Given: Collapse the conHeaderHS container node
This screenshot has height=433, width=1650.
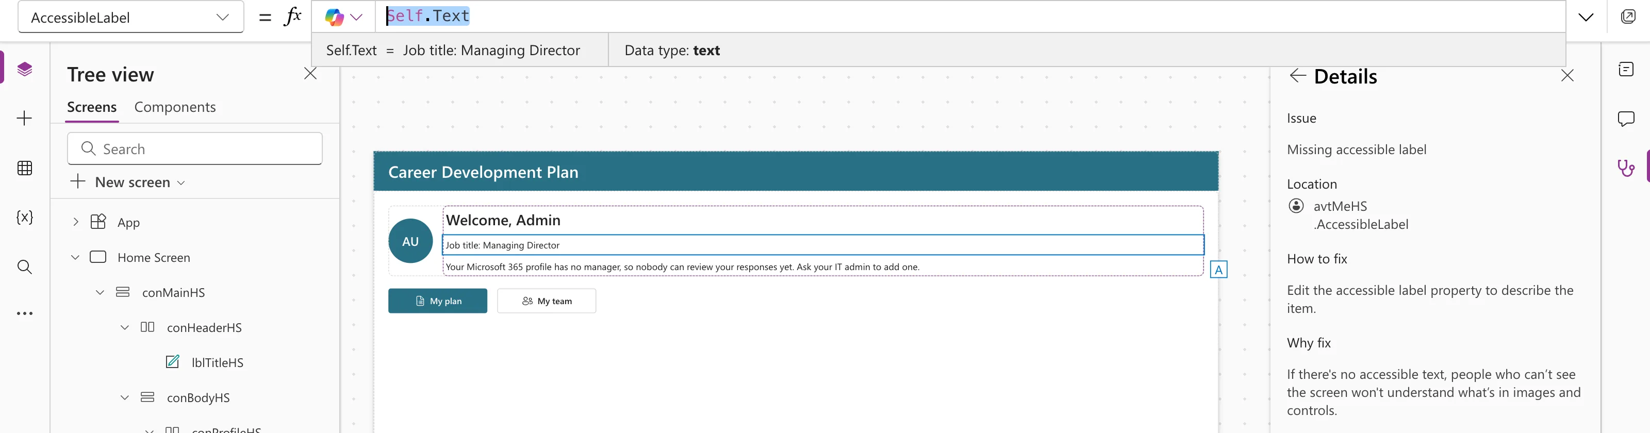Looking at the screenshot, I should [125, 327].
